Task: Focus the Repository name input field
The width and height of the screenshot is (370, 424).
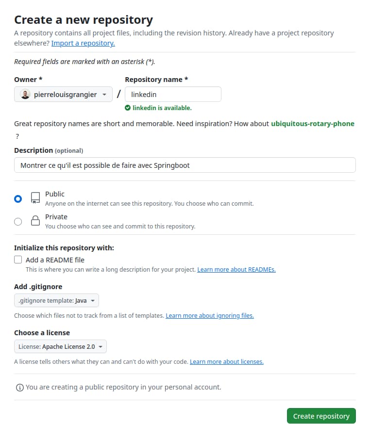Action: point(173,95)
